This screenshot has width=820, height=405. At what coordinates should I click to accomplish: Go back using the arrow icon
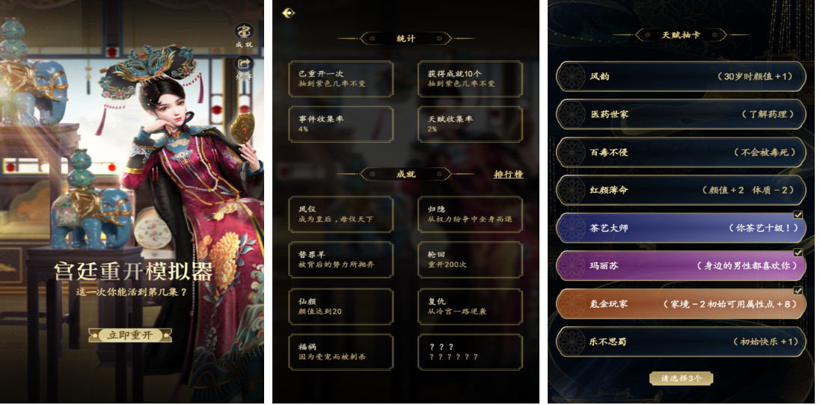pos(288,13)
